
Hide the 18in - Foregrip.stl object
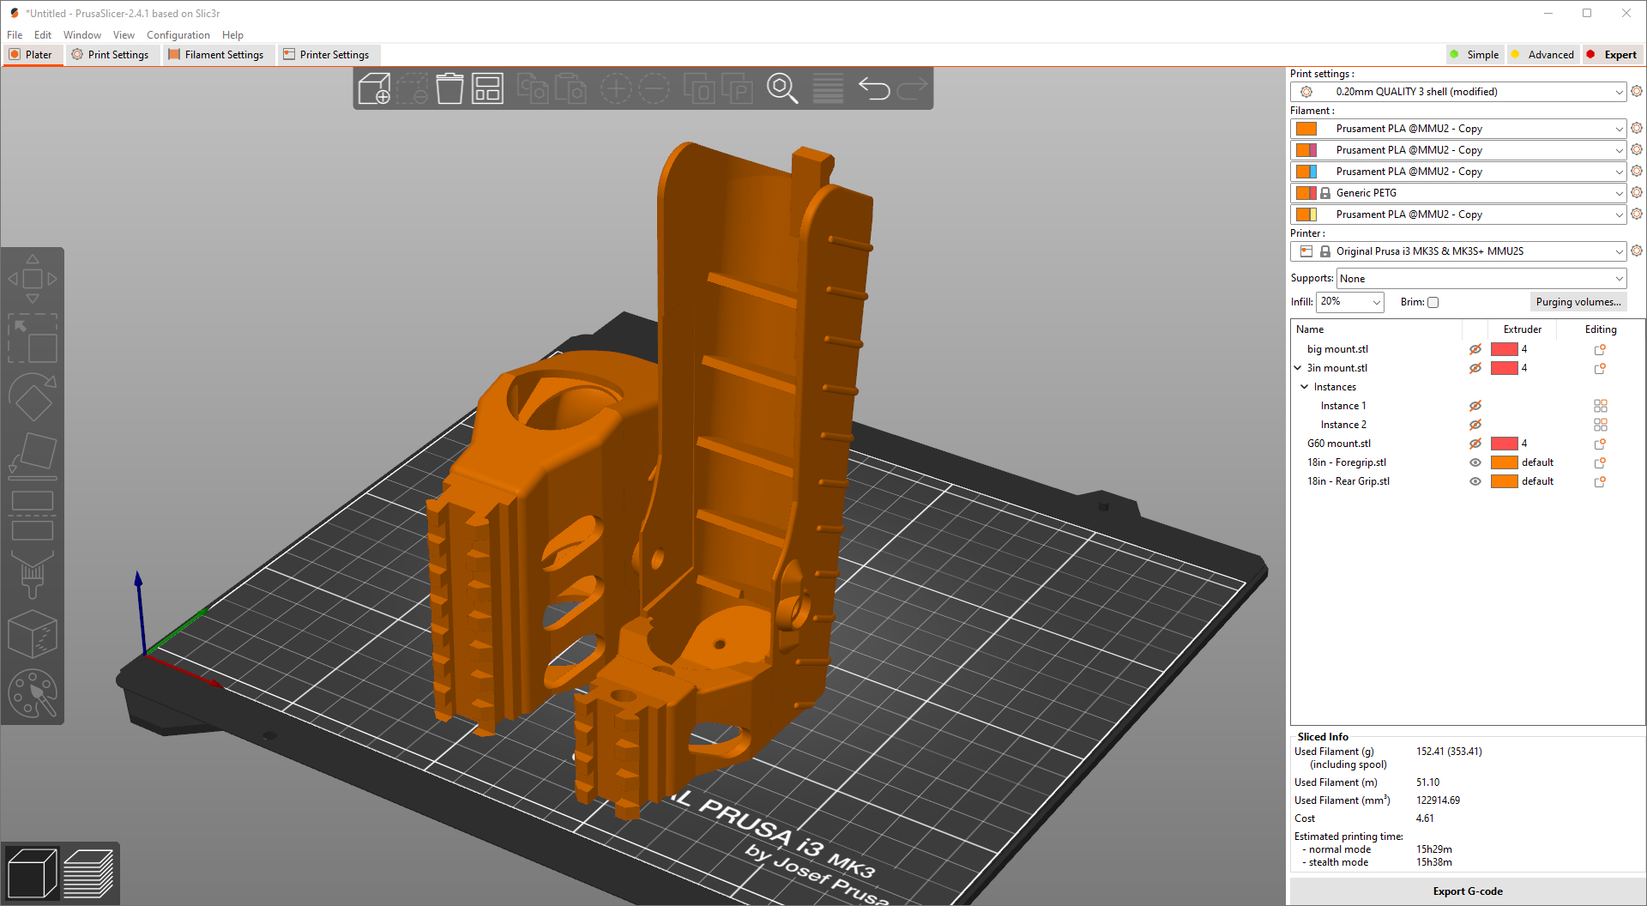click(x=1475, y=462)
